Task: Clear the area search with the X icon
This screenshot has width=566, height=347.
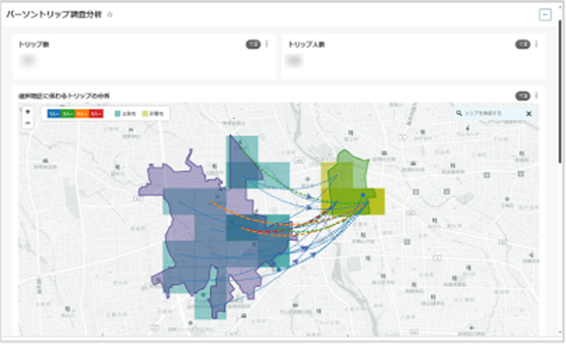Action: (529, 113)
